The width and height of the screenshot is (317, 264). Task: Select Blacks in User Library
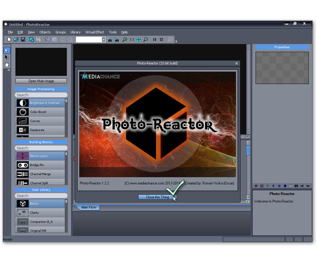point(40,204)
